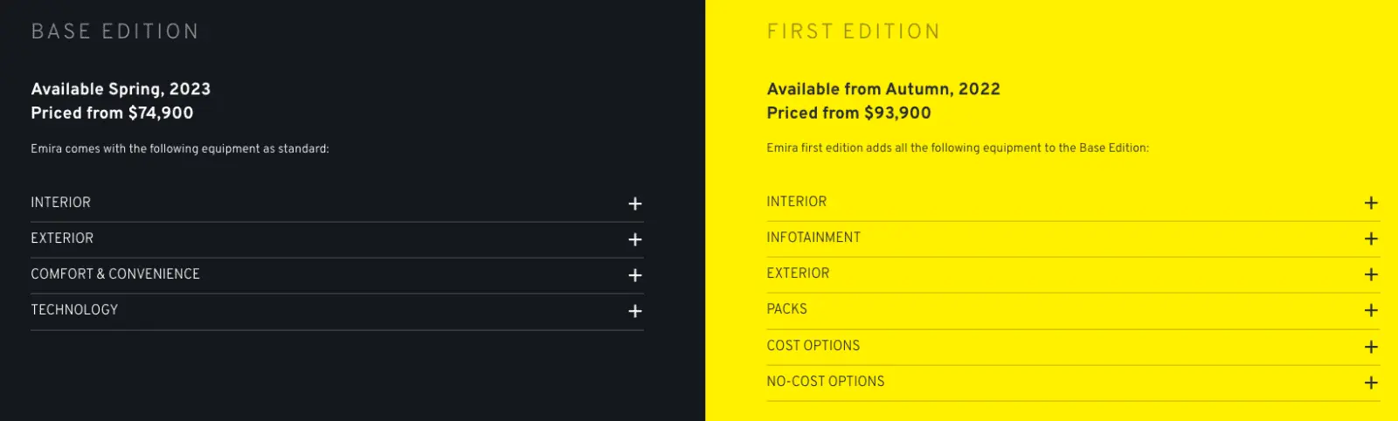The image size is (1398, 421).
Task: Show the Cost Options list
Action: point(813,346)
